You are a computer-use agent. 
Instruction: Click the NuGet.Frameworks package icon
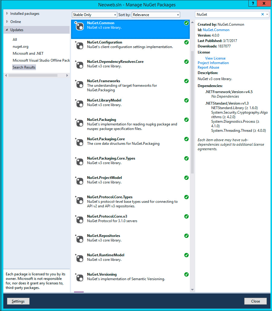point(79,84)
